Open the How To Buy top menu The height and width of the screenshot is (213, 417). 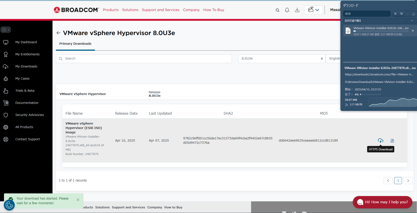pos(214,10)
